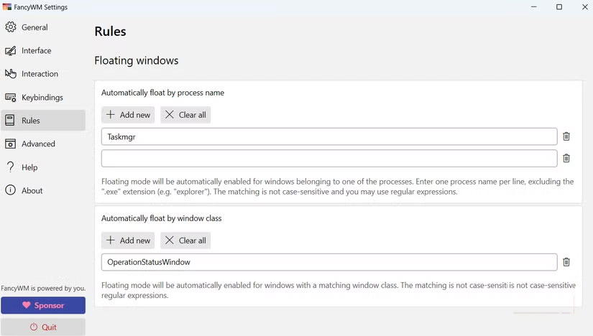Focus the empty process name field
This screenshot has width=593, height=336.
[328, 158]
